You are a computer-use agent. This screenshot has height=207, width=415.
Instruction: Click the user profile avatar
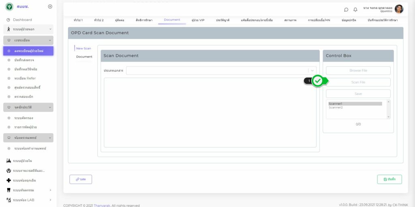coord(399,9)
